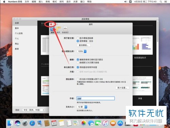Open the 语言 中文 language dropdown
Viewport: 170px width, 128px height.
point(34,110)
